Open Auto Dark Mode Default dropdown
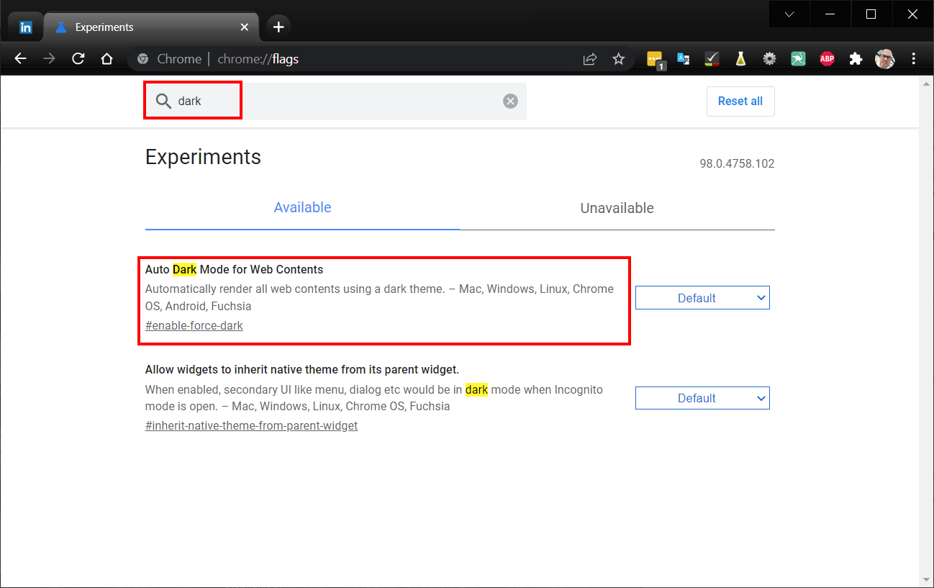 [x=702, y=298]
